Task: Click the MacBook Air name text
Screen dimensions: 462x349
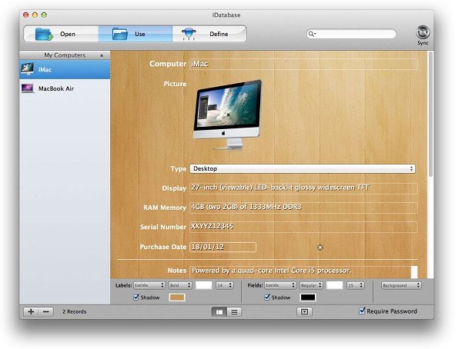Action: coord(56,88)
